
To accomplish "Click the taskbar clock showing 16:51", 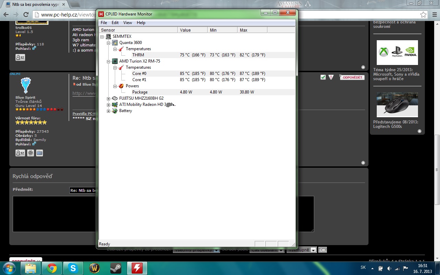I will click(422, 268).
